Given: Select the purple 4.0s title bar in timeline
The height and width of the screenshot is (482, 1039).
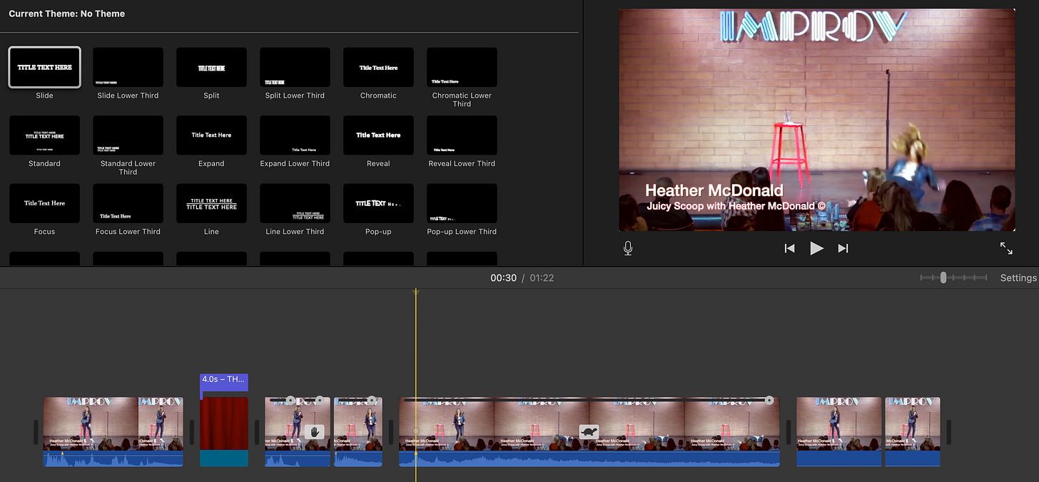Looking at the screenshot, I should coord(224,381).
